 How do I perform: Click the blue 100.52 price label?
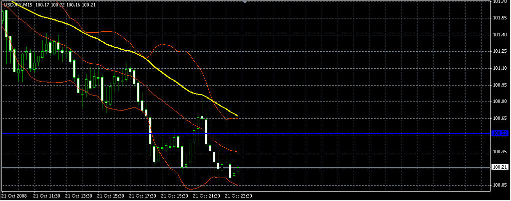click(x=500, y=133)
